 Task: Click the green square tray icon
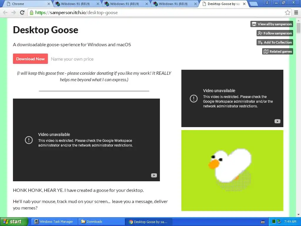(x=274, y=222)
